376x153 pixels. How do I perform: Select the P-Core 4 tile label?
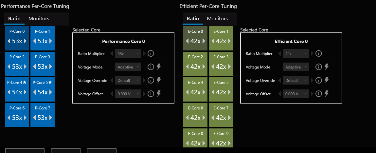click(x=17, y=82)
